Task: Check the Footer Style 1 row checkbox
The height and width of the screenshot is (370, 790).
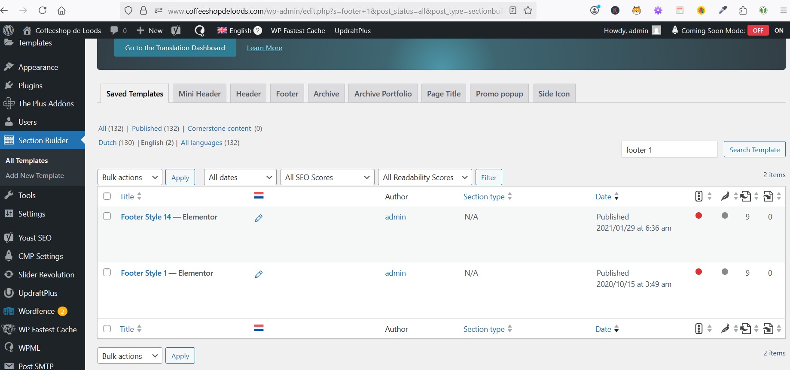Action: 107,273
